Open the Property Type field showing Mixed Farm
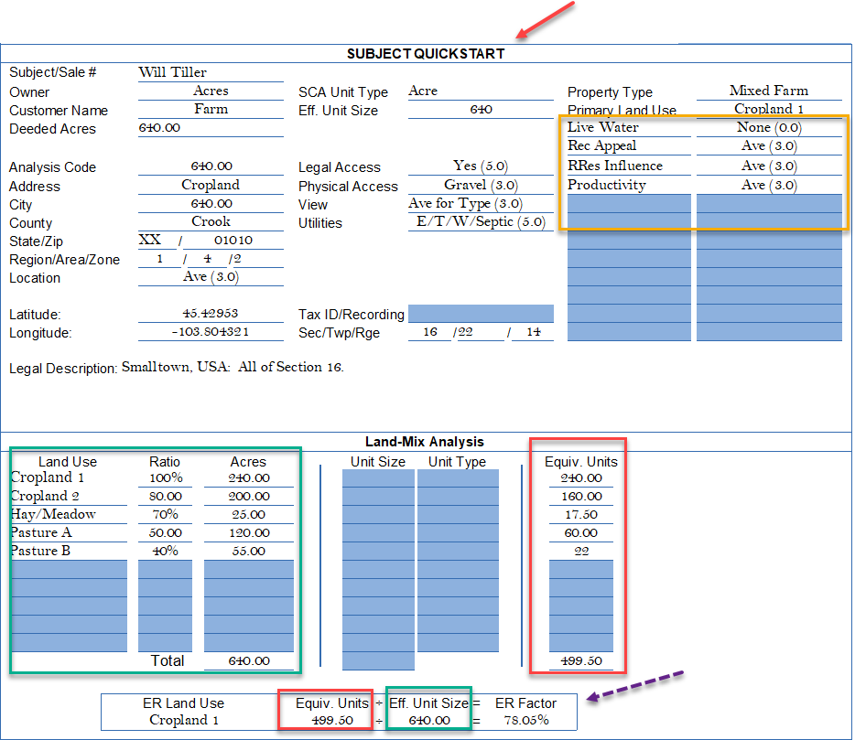Image resolution: width=855 pixels, height=740 pixels. 768,91
